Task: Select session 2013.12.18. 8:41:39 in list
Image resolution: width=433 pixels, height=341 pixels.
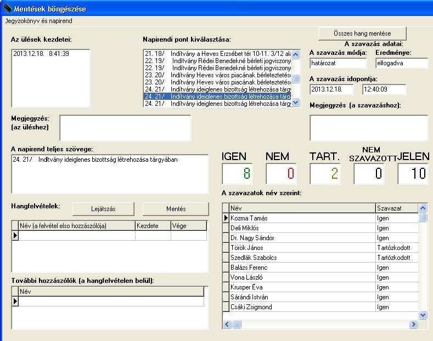Action: pyautogui.click(x=50, y=54)
